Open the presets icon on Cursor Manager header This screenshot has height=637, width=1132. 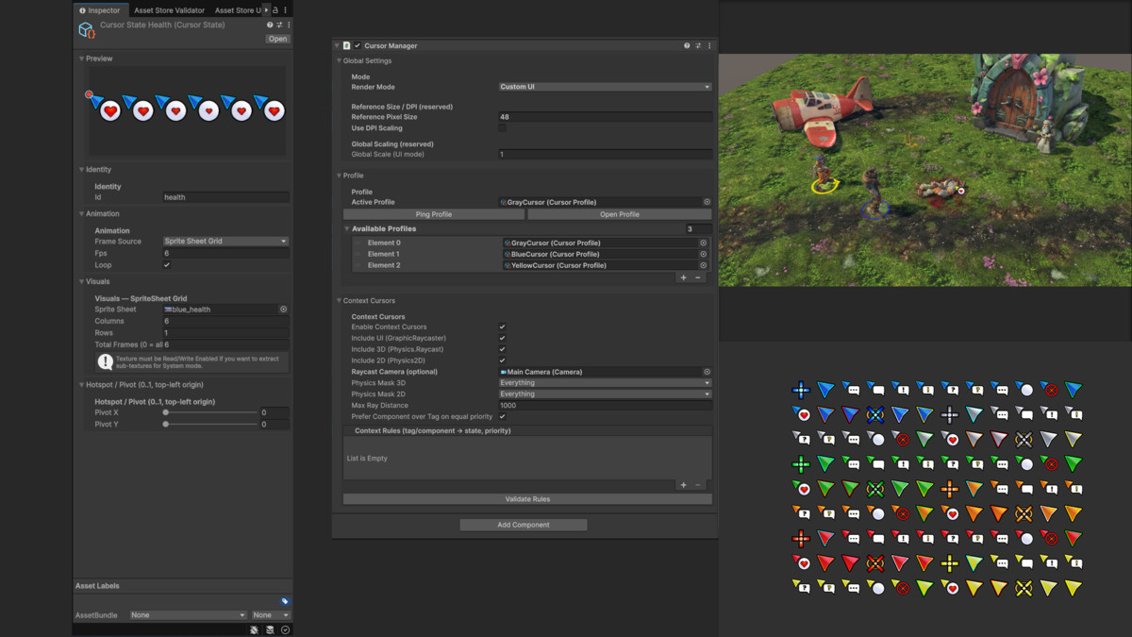pyautogui.click(x=696, y=45)
